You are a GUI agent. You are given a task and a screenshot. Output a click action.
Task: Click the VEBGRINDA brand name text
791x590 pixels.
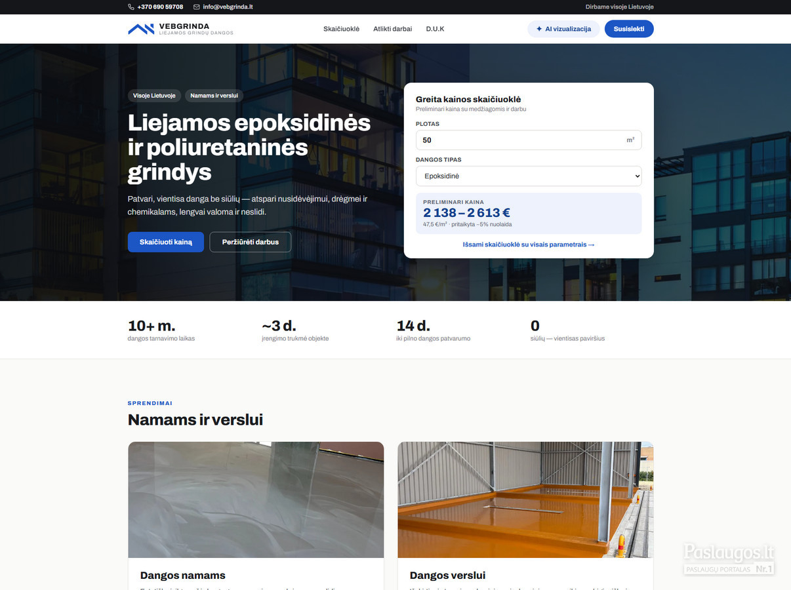(184, 26)
